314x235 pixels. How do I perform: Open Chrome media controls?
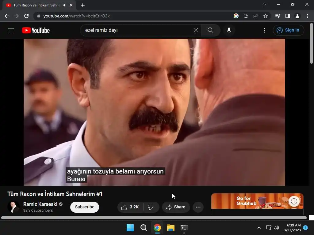(278, 16)
